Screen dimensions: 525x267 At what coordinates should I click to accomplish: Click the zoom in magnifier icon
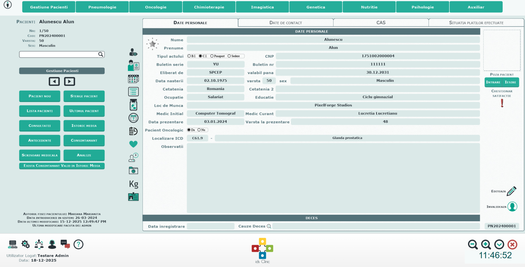pyautogui.click(x=486, y=245)
